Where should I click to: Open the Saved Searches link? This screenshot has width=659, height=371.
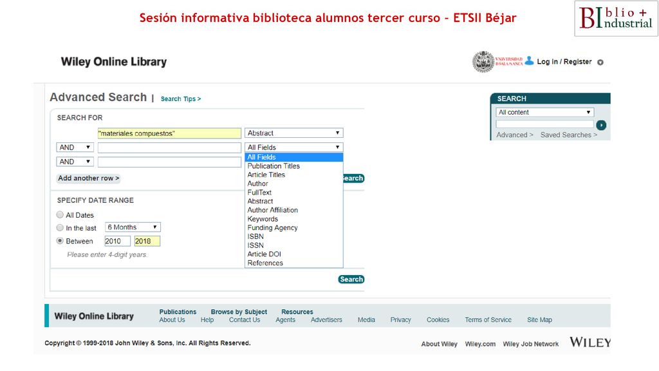tap(569, 135)
